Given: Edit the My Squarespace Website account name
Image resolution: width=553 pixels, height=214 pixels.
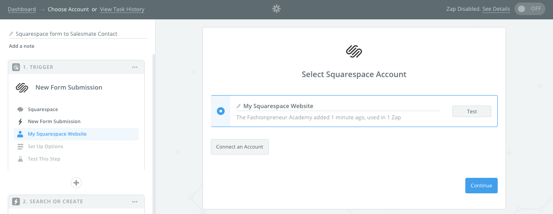Looking at the screenshot, I should [338, 106].
